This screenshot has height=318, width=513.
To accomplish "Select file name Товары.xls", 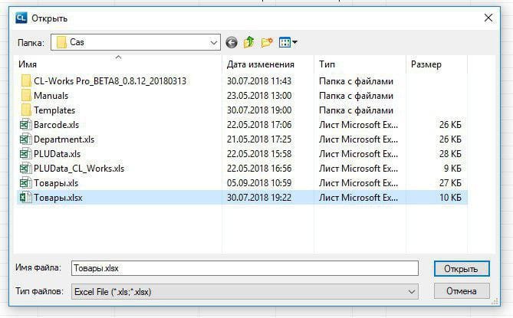I will coord(56,183).
